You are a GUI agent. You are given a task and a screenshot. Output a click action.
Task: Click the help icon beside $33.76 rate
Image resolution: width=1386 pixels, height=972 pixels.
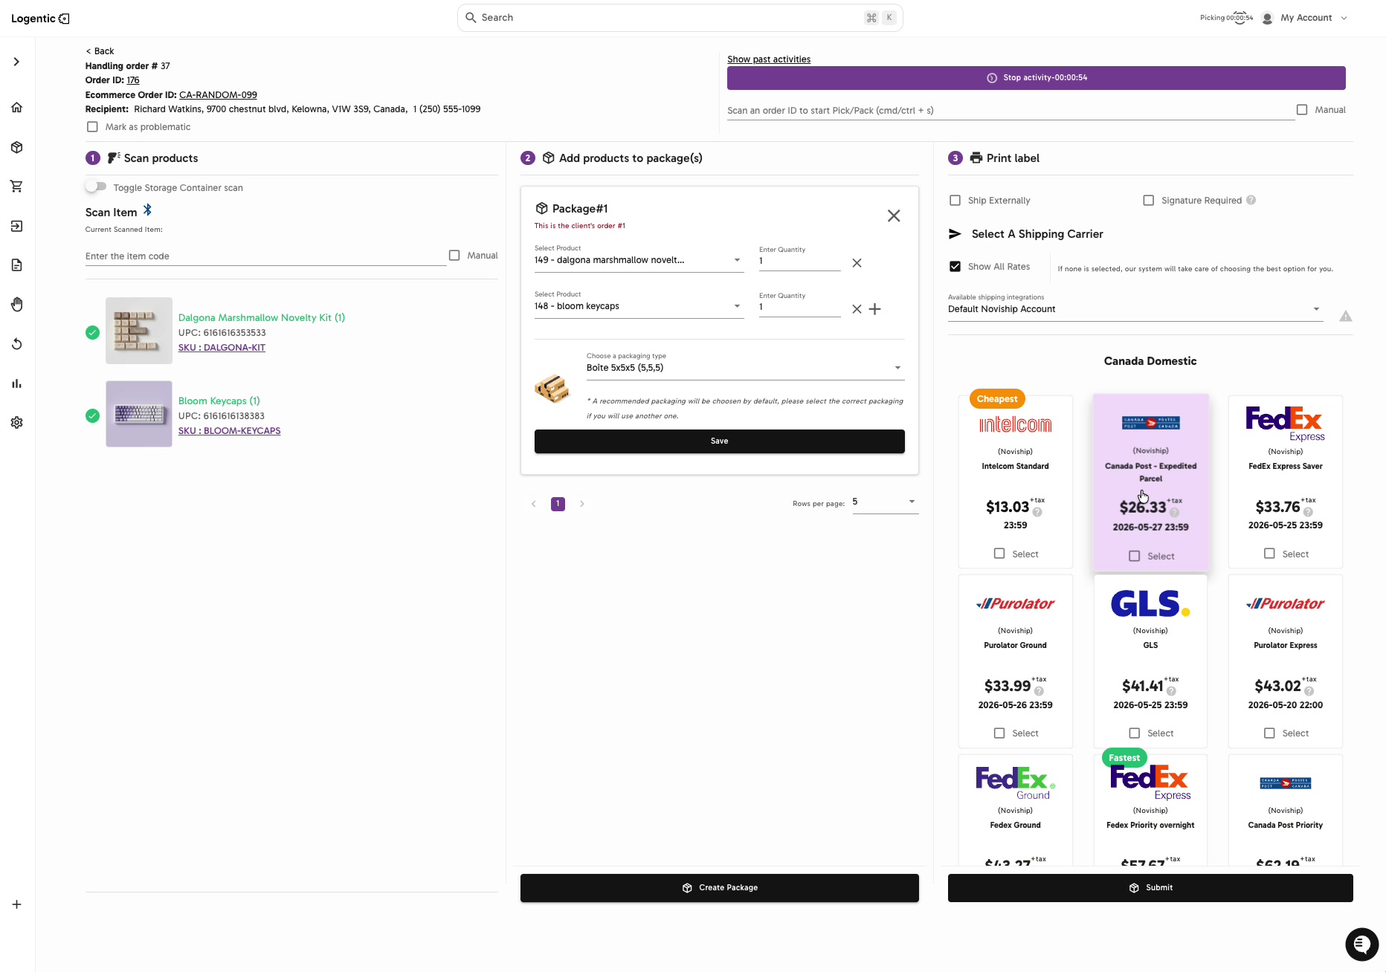tap(1308, 512)
